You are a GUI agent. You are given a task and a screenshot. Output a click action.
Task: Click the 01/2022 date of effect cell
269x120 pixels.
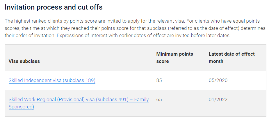218,99
